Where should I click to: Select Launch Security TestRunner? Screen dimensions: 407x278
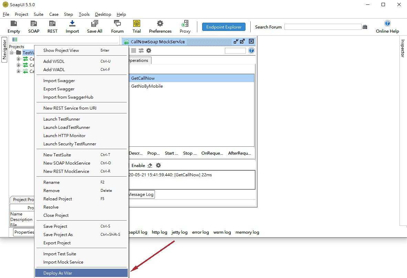point(82,144)
